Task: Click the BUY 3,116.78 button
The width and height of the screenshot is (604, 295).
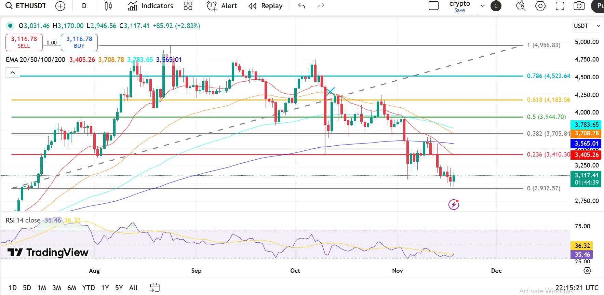Action: 79,42
